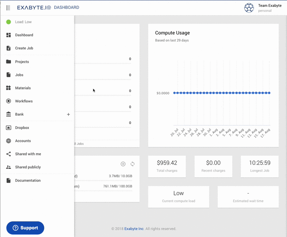The image size is (287, 237).
Task: Open Shared with me menu item
Action: (28, 154)
